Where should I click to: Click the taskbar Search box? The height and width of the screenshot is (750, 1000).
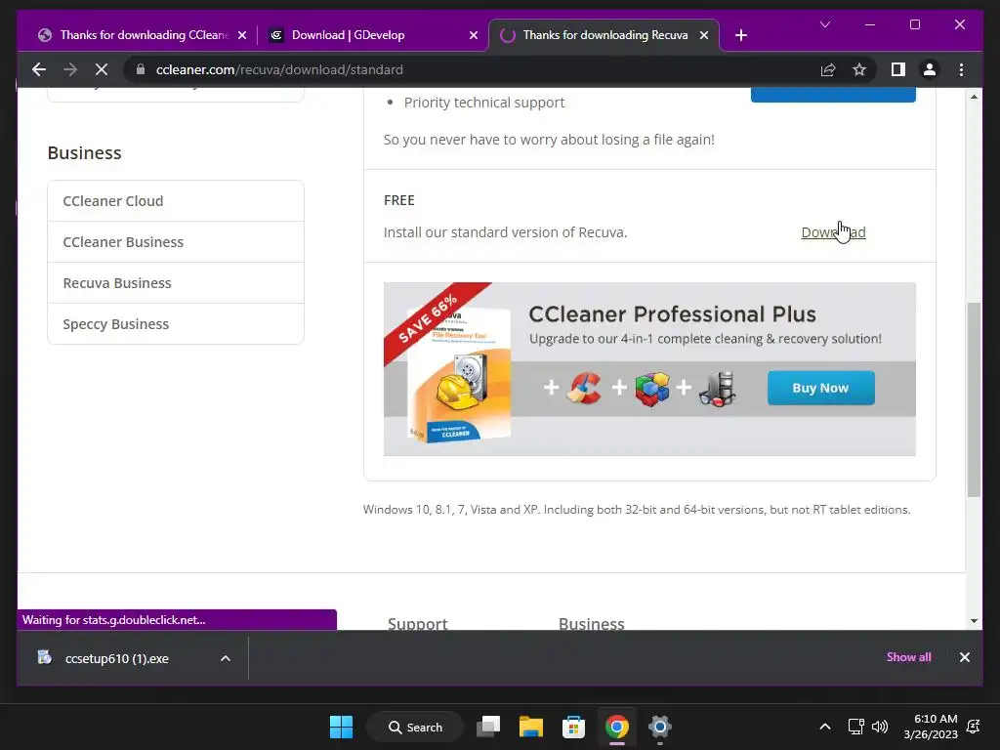coord(415,727)
